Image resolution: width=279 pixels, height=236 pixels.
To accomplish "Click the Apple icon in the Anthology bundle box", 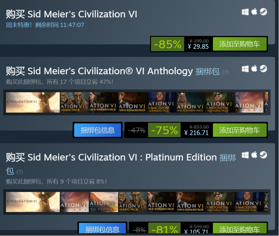I will coord(254,69).
